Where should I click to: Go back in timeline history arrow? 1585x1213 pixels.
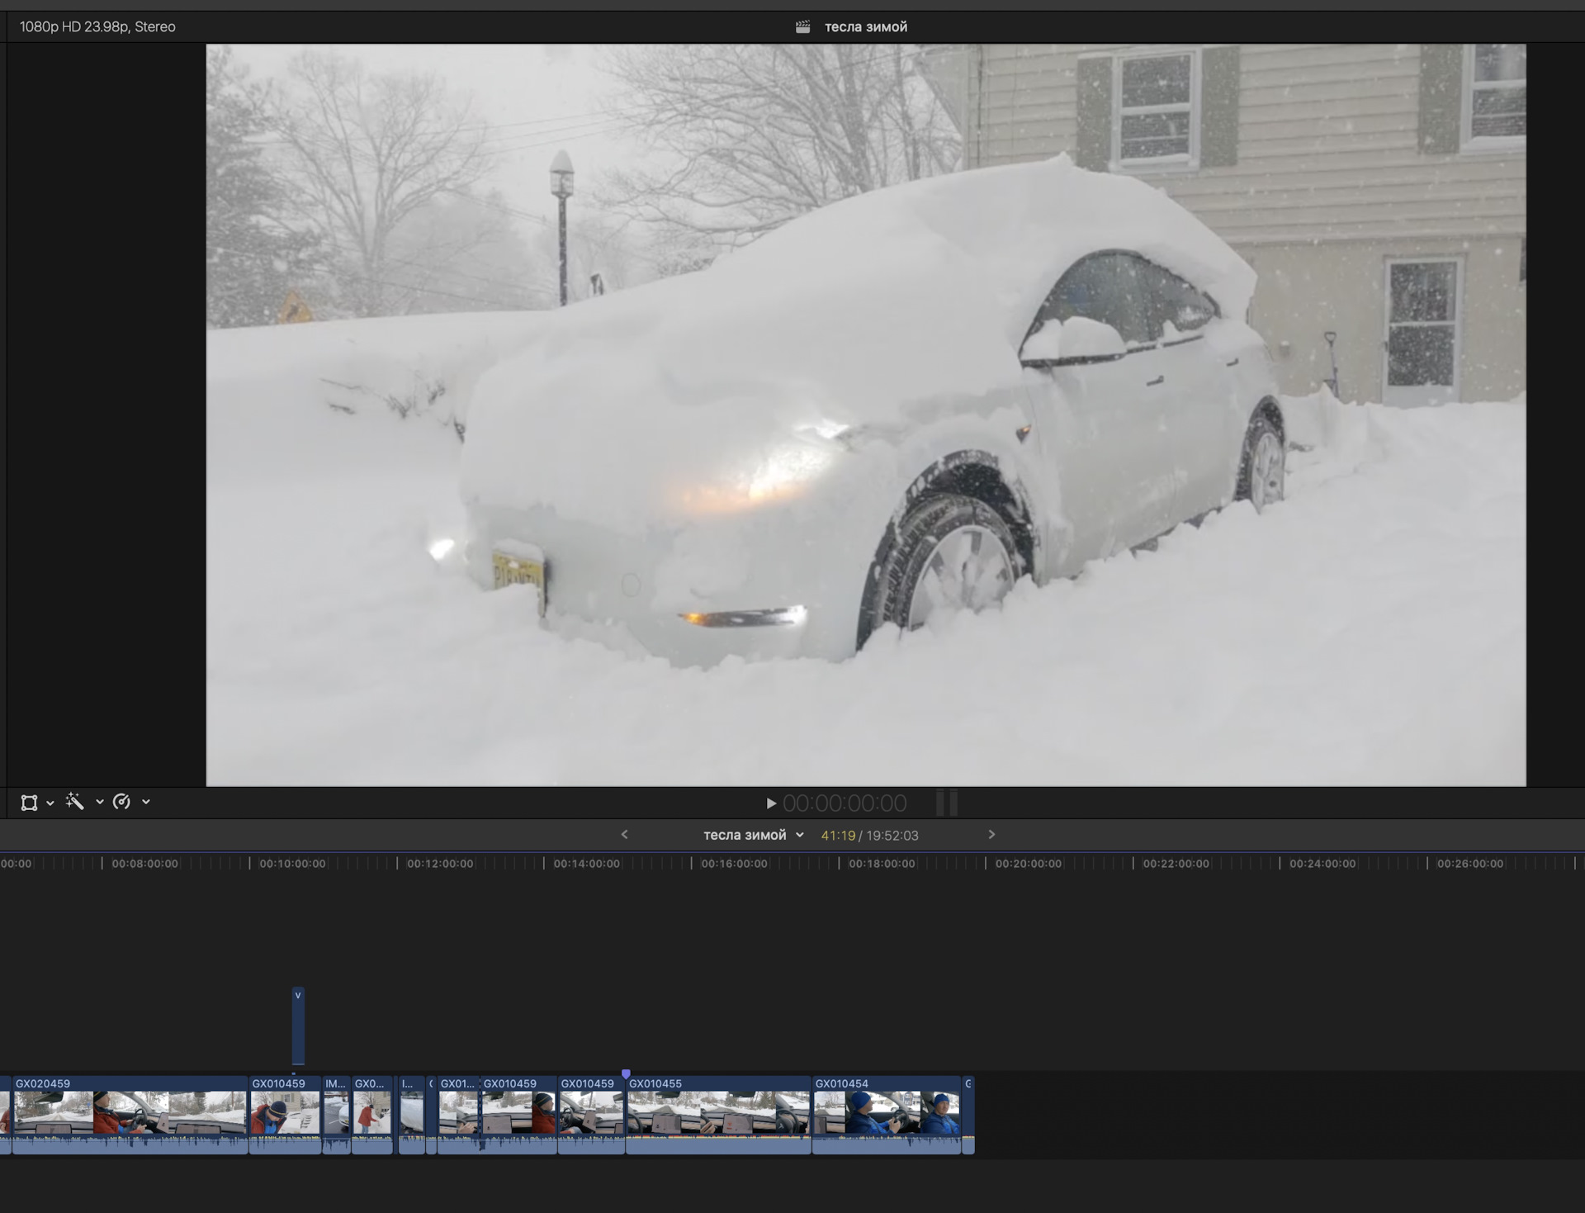tap(624, 835)
